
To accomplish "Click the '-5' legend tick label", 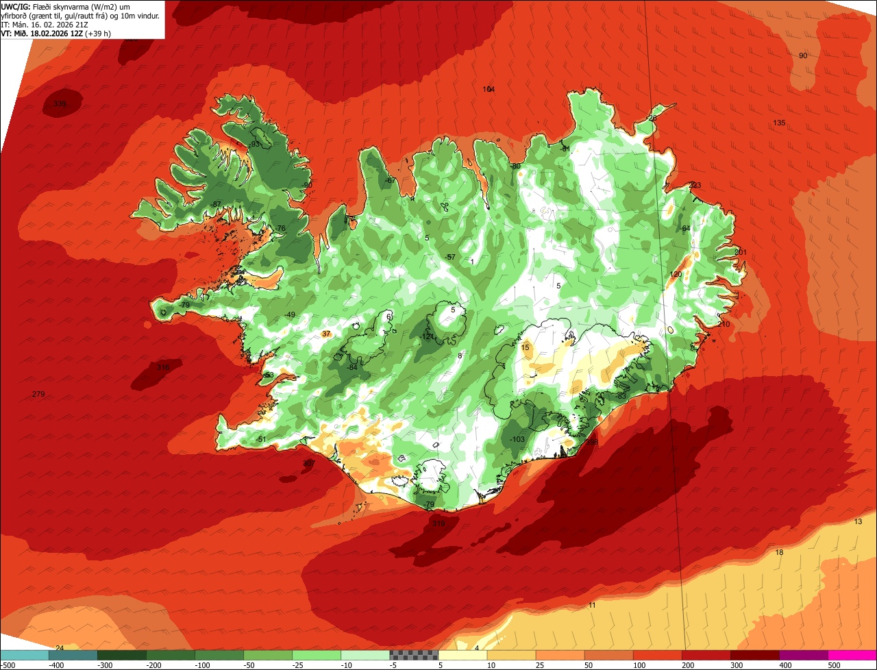I will pos(394,665).
